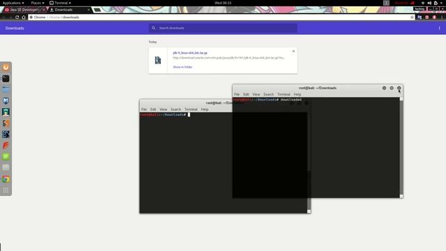
Task: Open View menu in back terminal window
Action: 163,109
